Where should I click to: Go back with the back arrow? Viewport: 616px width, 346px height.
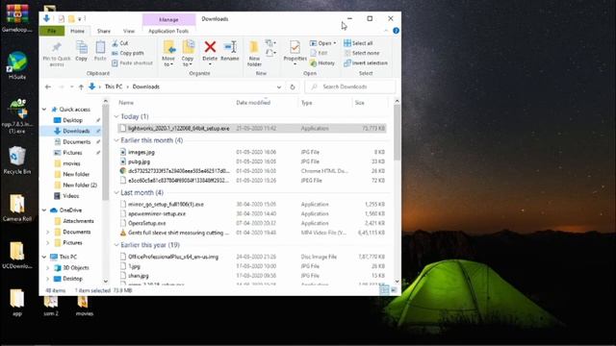point(48,86)
